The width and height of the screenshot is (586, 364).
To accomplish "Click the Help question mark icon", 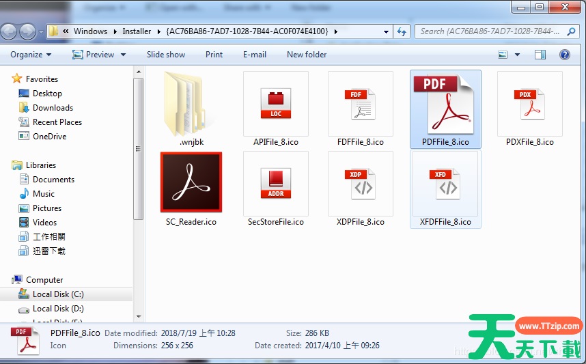I will (x=565, y=55).
